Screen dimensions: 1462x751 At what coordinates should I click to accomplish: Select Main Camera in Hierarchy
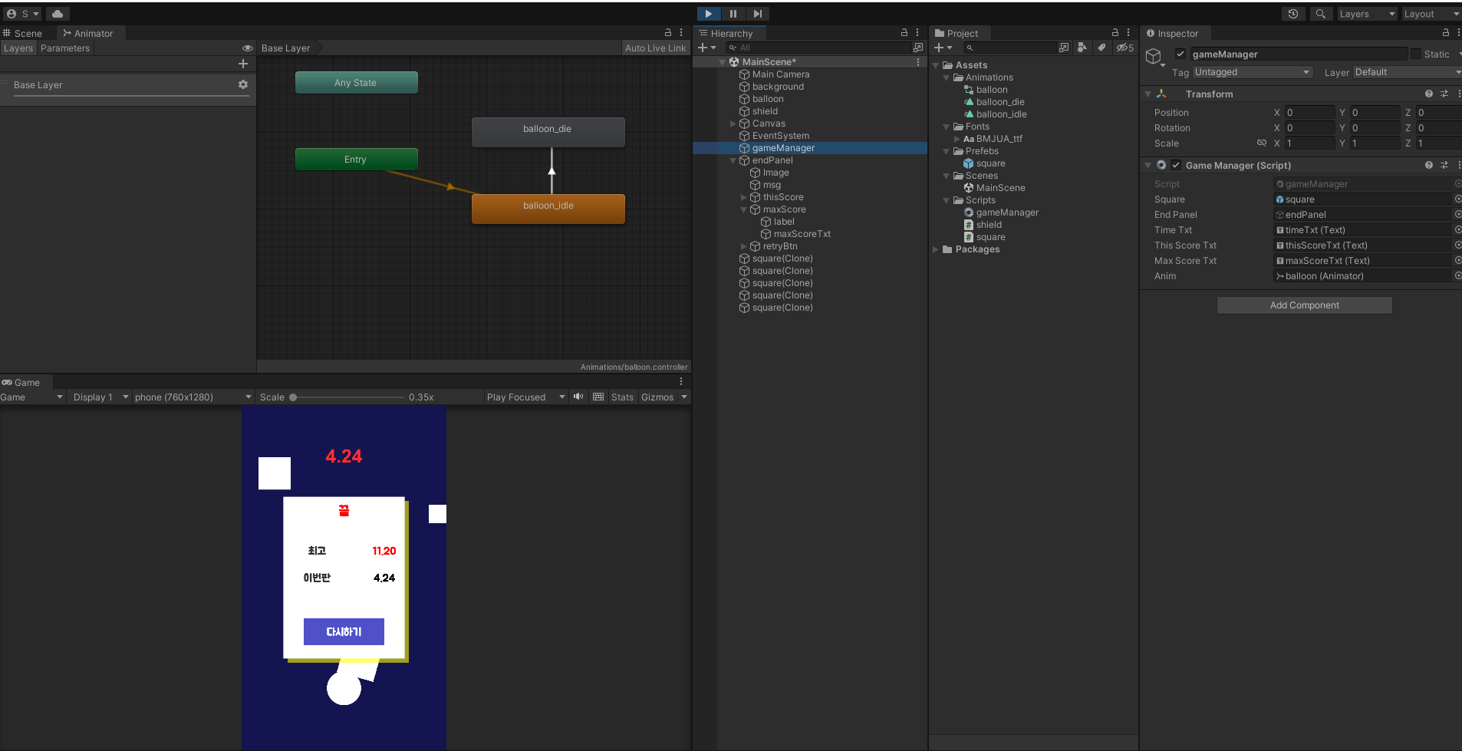(x=780, y=74)
